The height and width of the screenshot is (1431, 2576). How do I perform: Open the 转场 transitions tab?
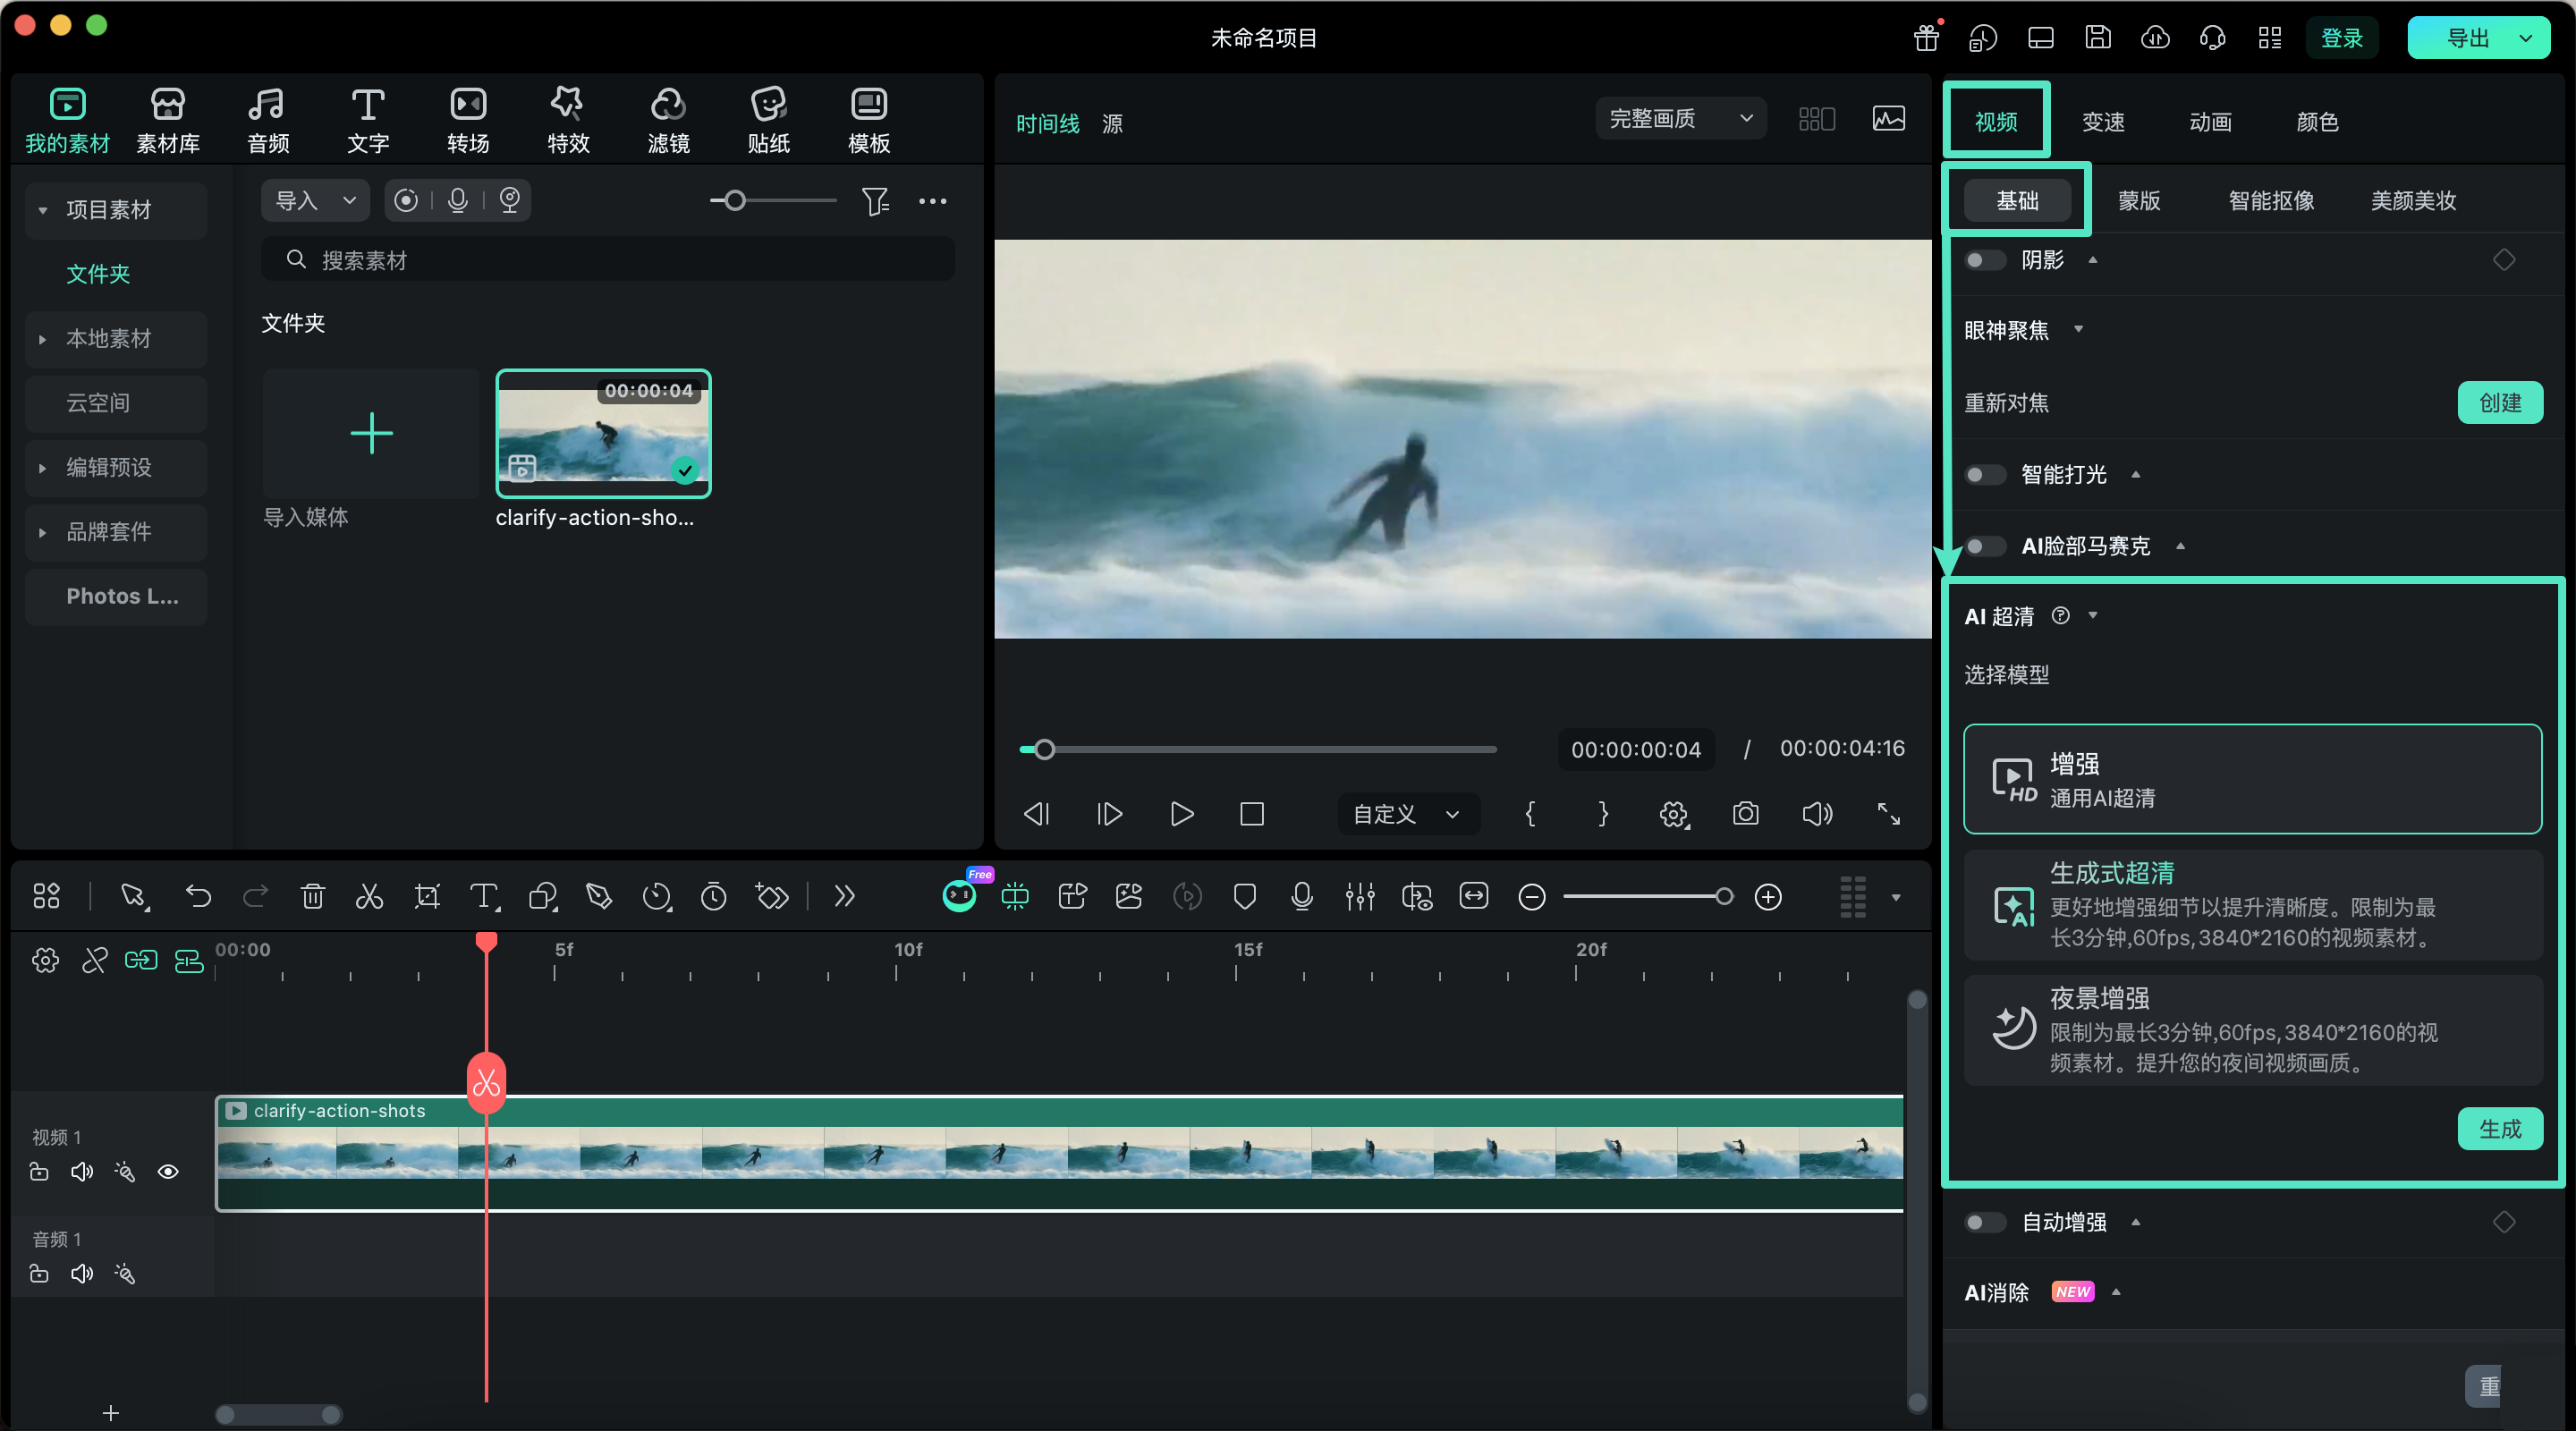coord(468,120)
